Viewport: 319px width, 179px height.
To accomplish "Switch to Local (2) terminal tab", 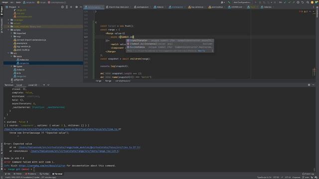I will pyautogui.click(x=32, y=85).
